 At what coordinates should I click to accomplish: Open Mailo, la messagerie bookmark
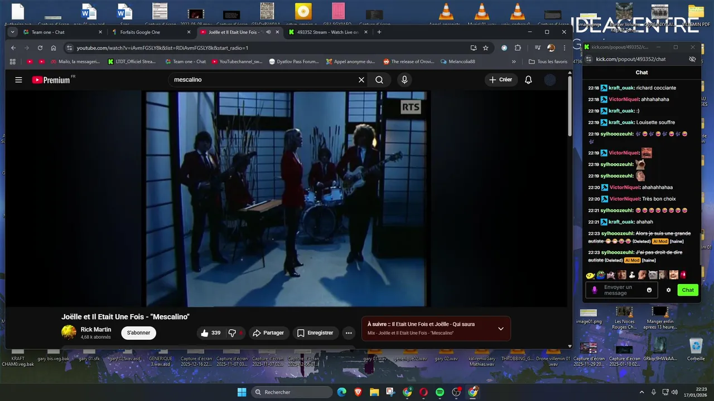point(75,62)
